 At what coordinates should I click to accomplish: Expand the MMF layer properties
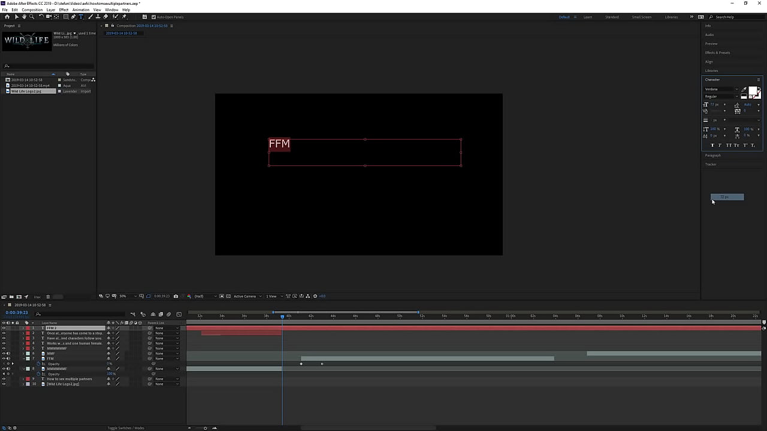coord(23,354)
